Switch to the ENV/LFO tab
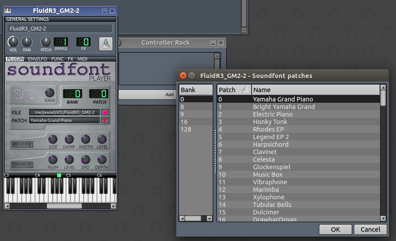The height and width of the screenshot is (241, 396). click(37, 59)
